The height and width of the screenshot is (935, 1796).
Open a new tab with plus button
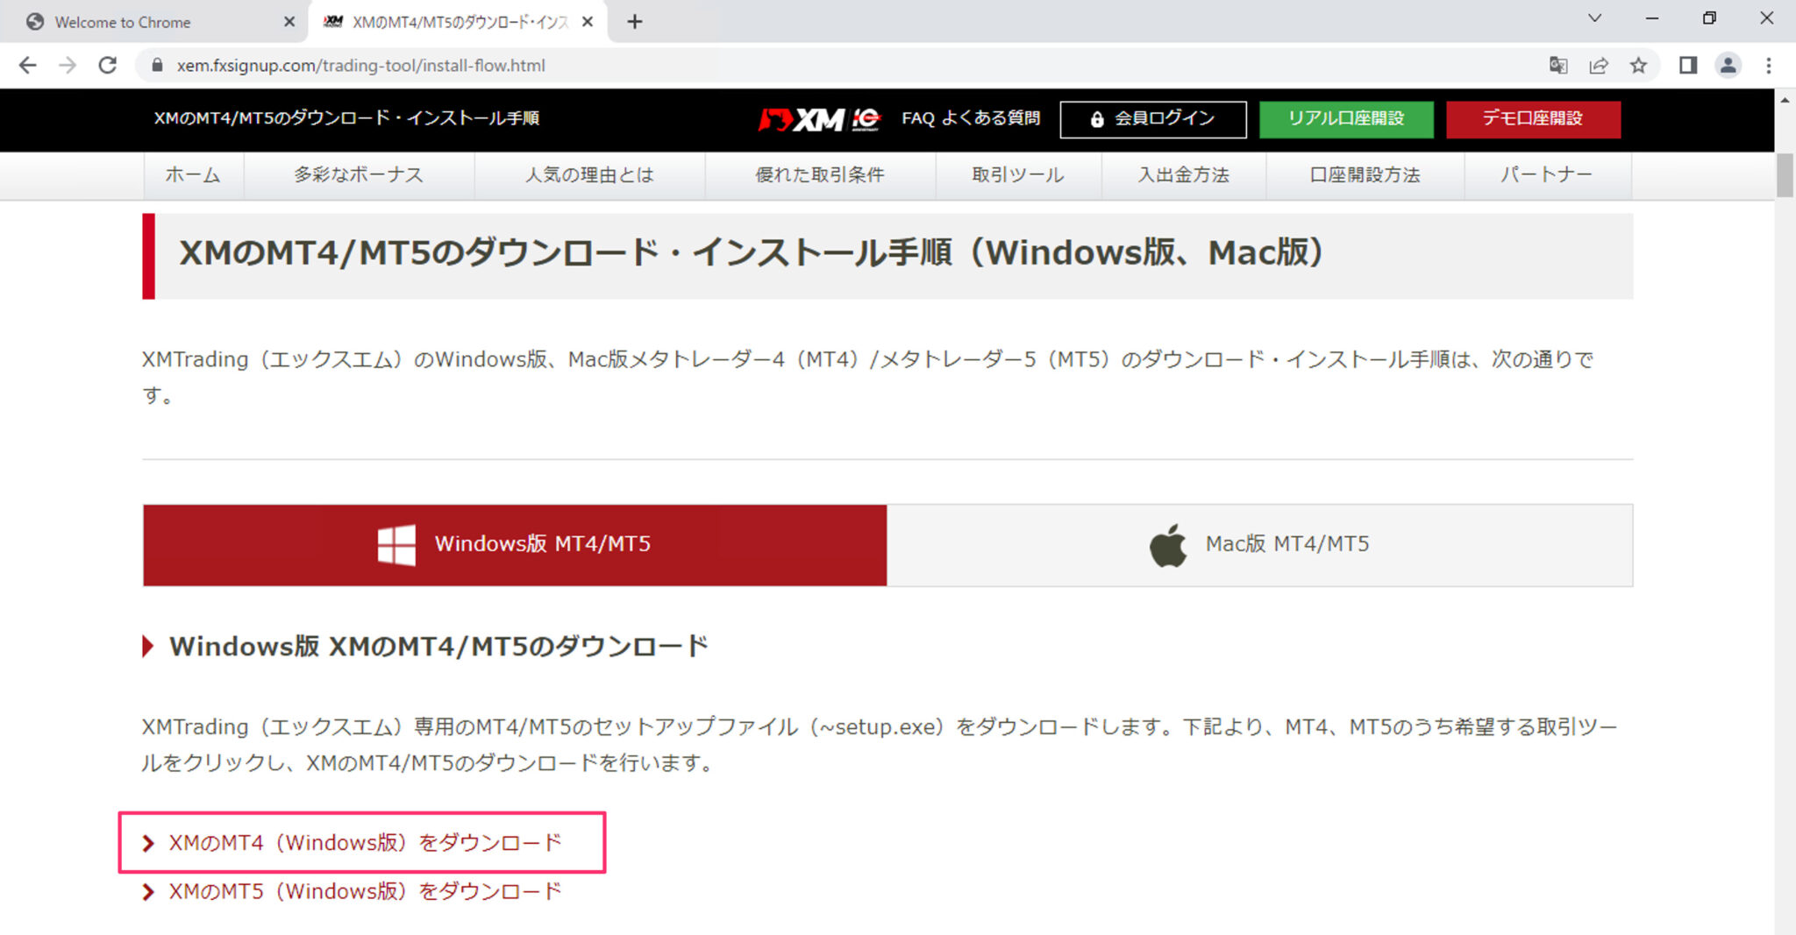[x=635, y=22]
